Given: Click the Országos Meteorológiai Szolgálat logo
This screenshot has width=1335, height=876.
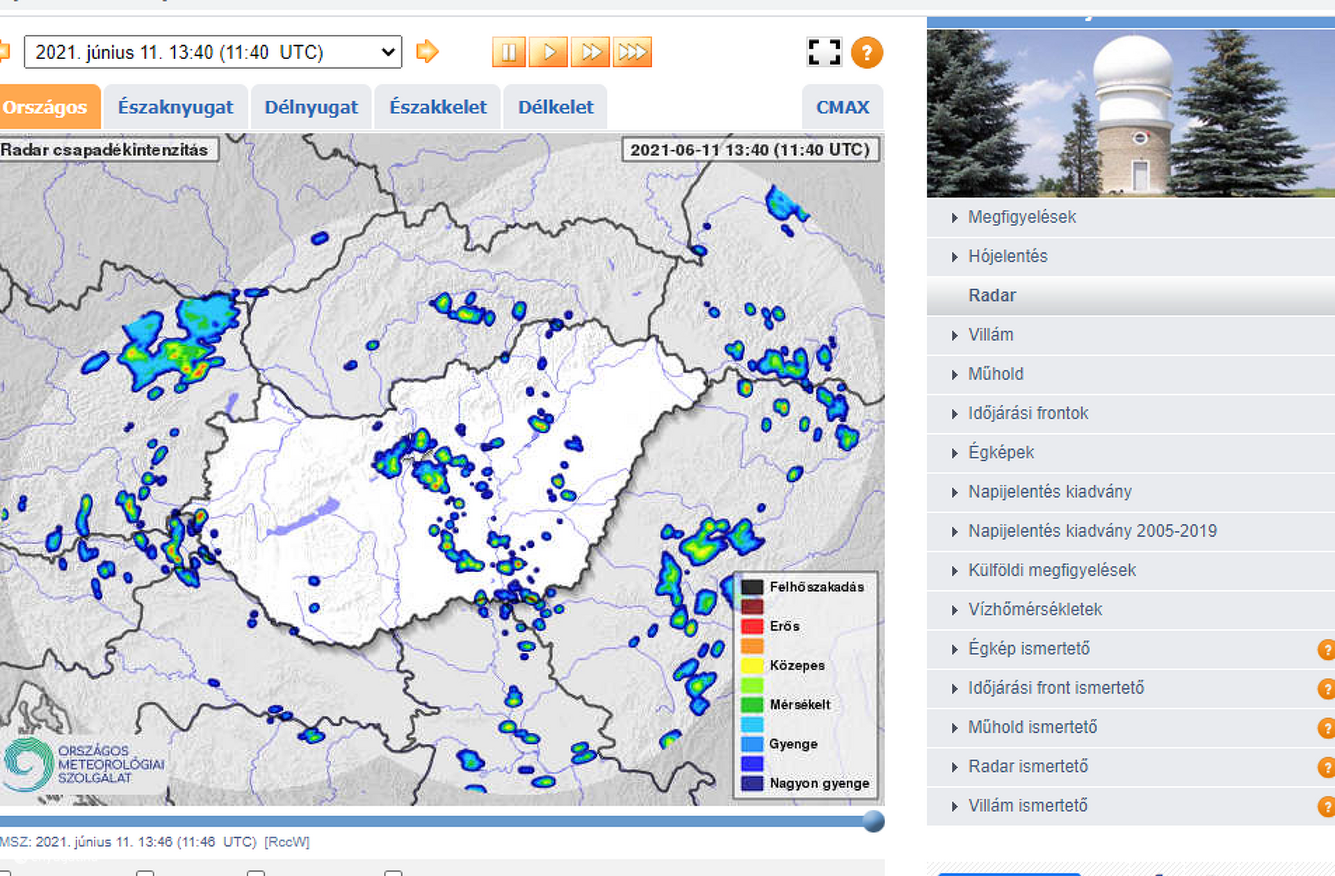Looking at the screenshot, I should point(83,765).
